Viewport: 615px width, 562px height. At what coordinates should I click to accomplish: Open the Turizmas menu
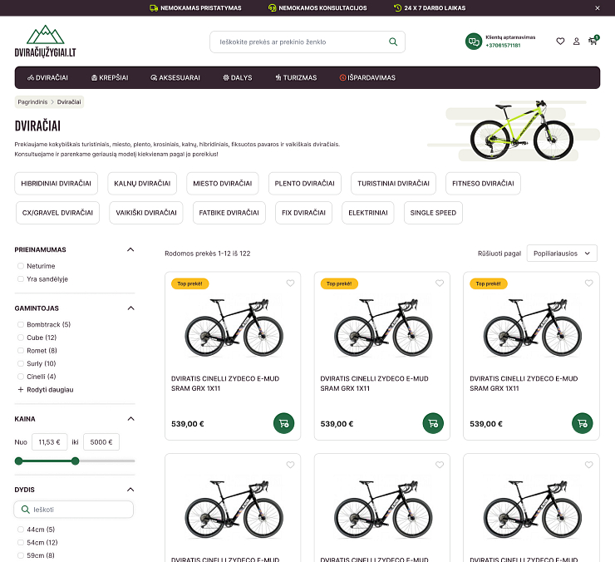click(296, 77)
